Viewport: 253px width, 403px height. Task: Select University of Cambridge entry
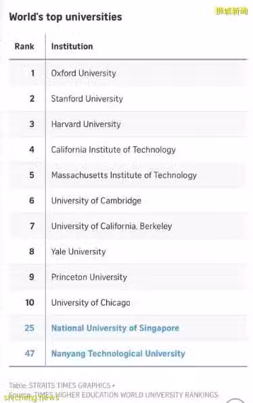tap(96, 201)
